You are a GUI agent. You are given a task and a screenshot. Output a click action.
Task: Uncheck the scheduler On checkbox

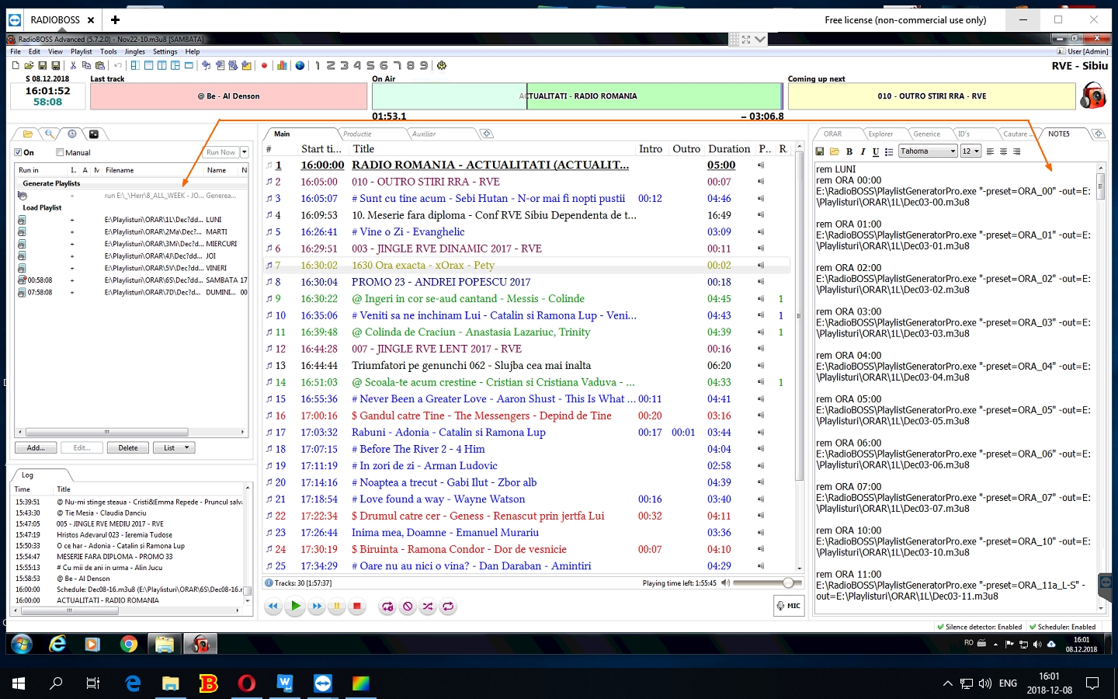point(18,152)
